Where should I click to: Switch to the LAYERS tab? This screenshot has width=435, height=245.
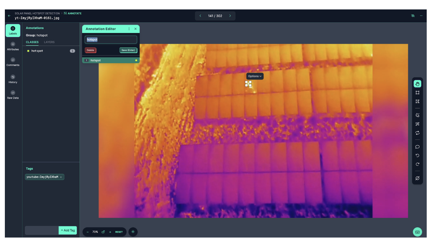point(49,42)
